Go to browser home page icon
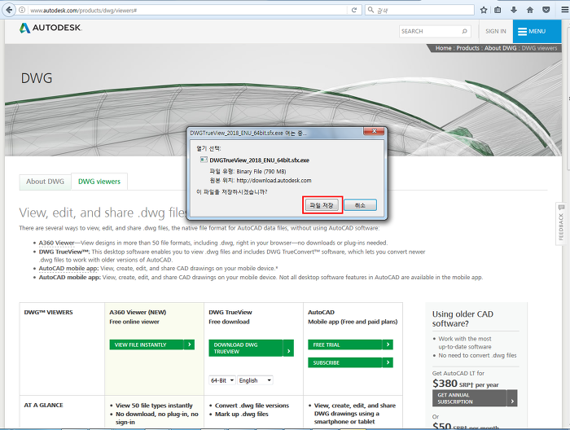This screenshot has width=570, height=430. coord(530,10)
